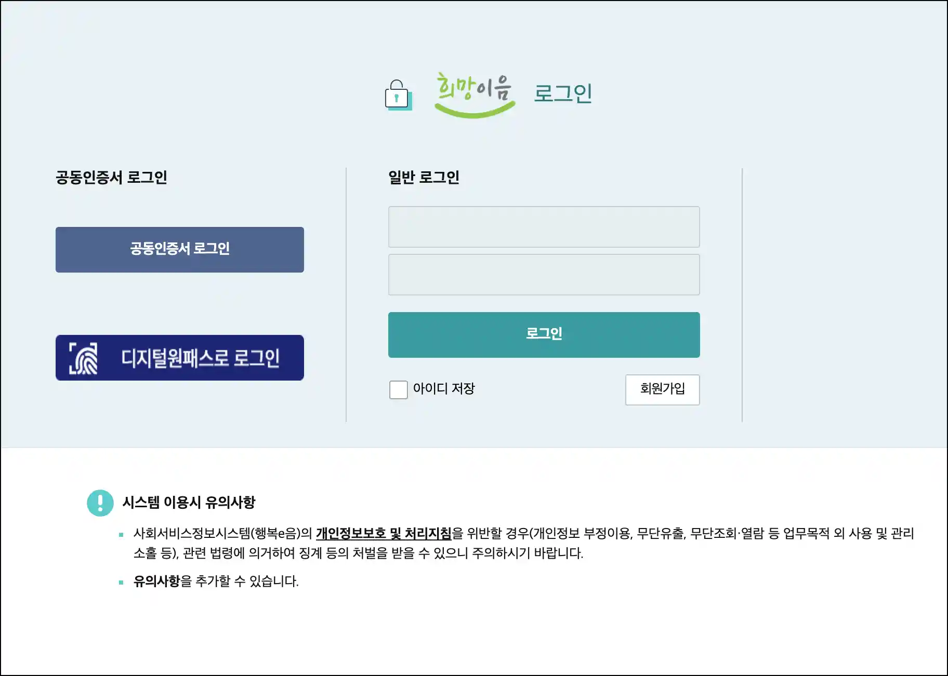Click the 시스템 이용시 유의사항 heading

pyautogui.click(x=189, y=503)
